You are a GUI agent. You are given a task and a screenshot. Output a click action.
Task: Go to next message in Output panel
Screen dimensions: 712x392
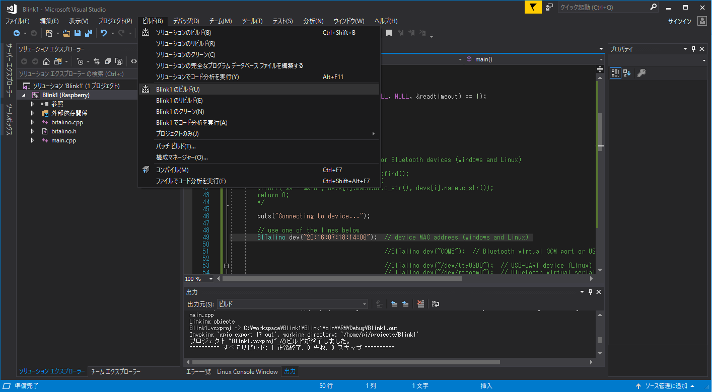(405, 304)
